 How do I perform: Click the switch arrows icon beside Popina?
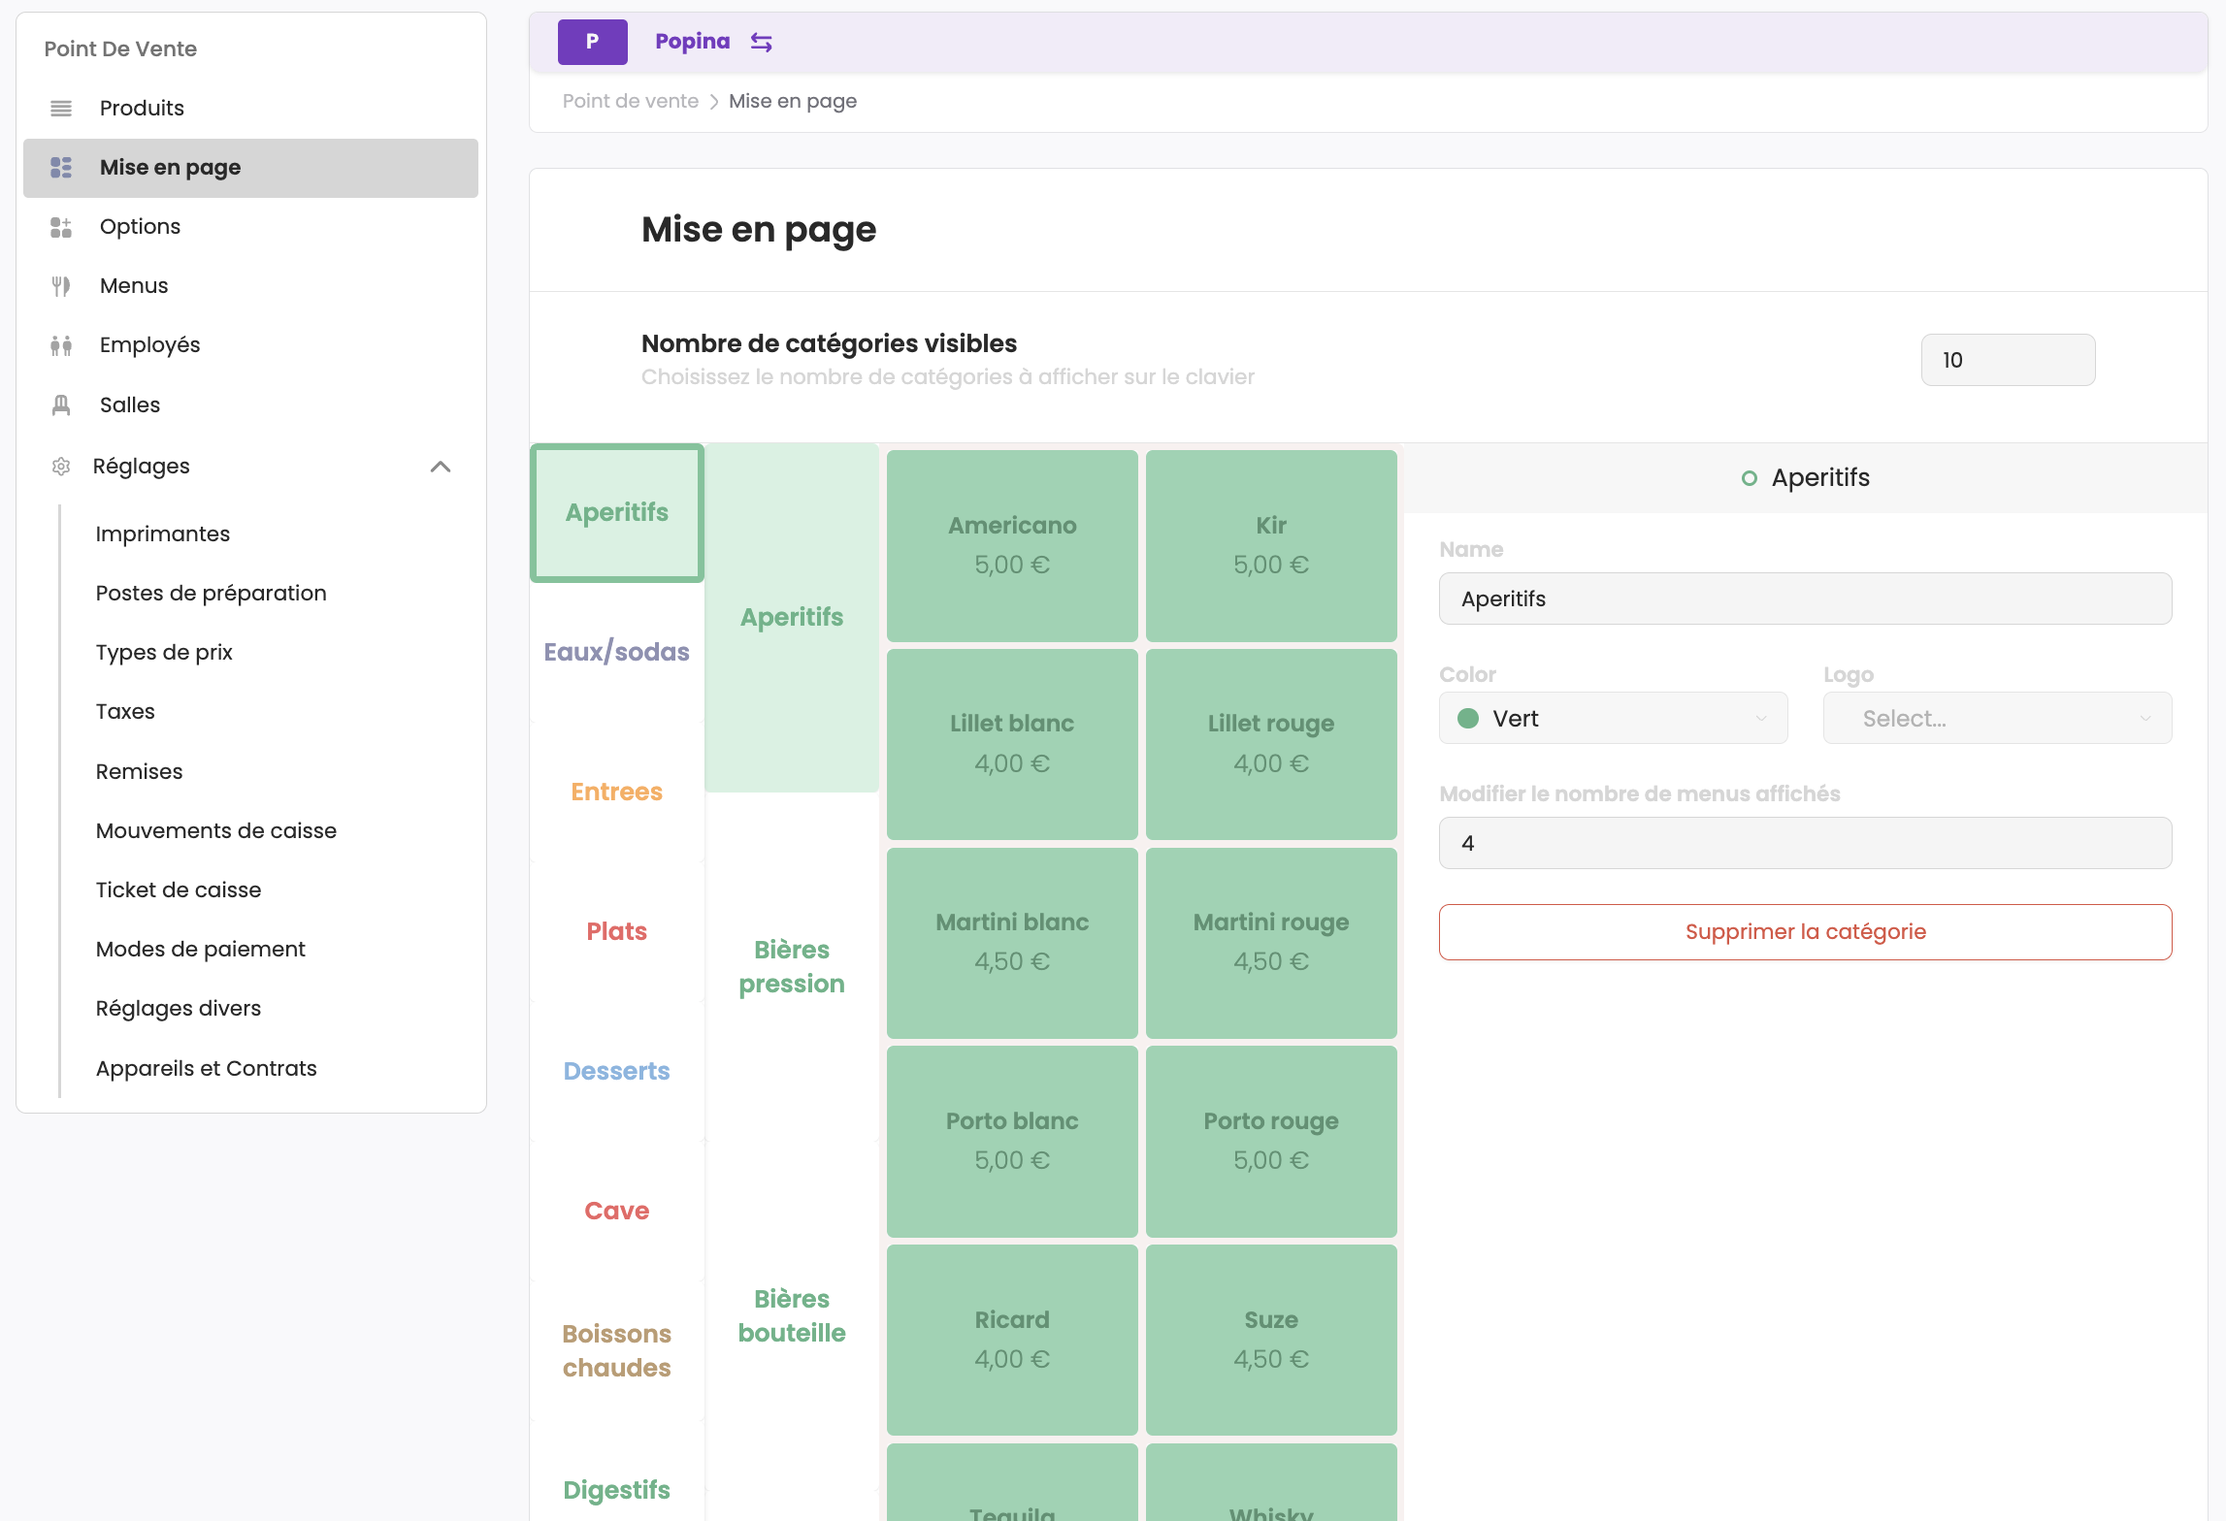(x=762, y=42)
